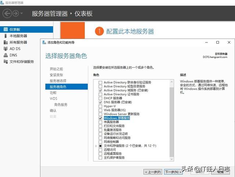
Task: Check the Web 服务器(IIS) role
Action: pos(100,110)
